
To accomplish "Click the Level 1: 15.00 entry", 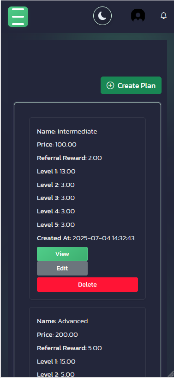I will 56,362.
